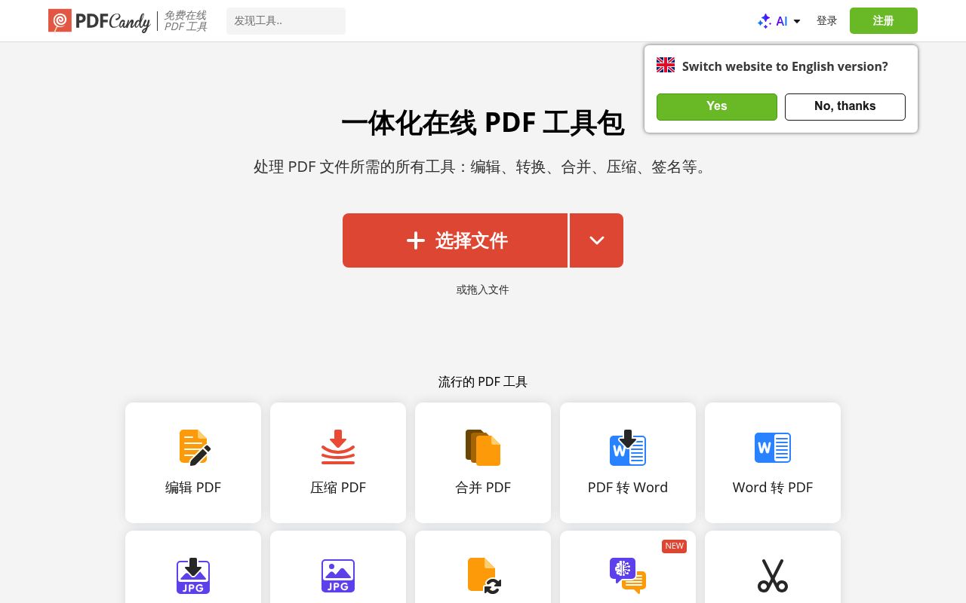
Task: Click the 或拖入文件 text
Action: [483, 289]
